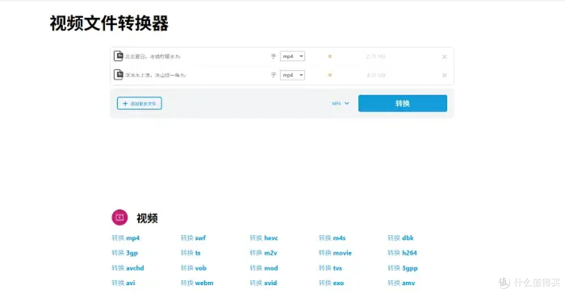This screenshot has width=565, height=294.
Task: Click the pink video category icon
Action: click(x=120, y=217)
